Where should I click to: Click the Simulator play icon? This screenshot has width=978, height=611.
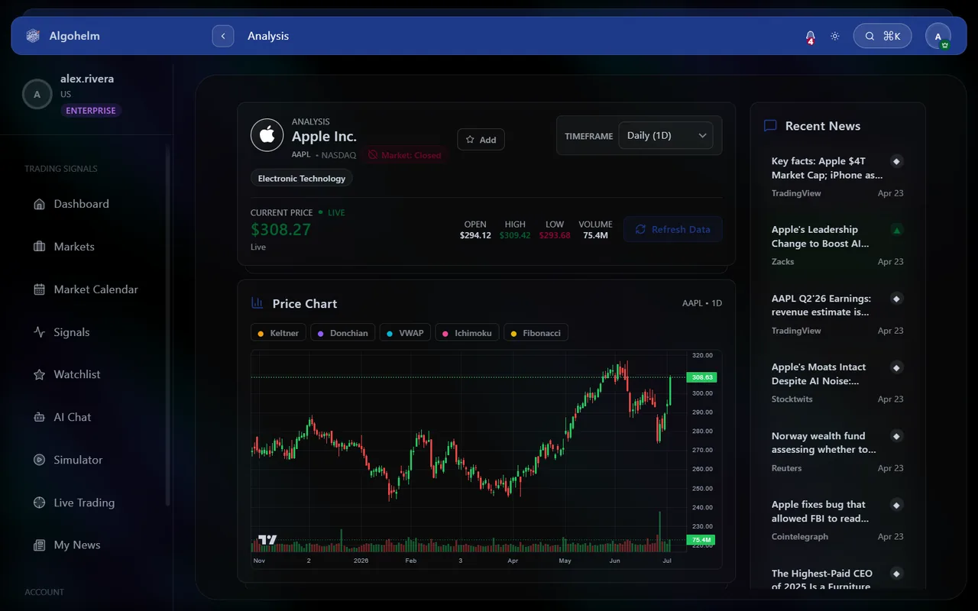pyautogui.click(x=40, y=460)
